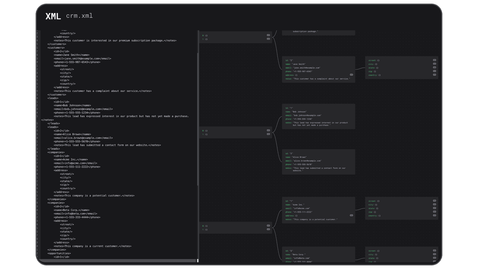Click the XML file type icon in the header
This screenshot has height=269, width=478.
(52, 17)
